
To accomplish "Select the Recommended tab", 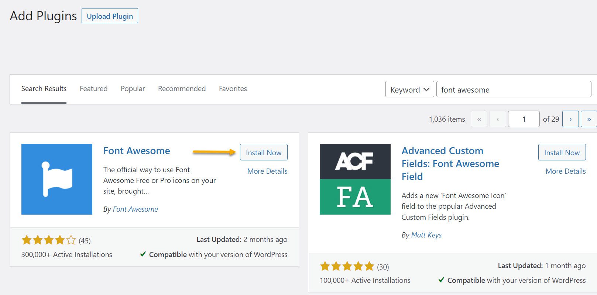I will click(x=182, y=88).
